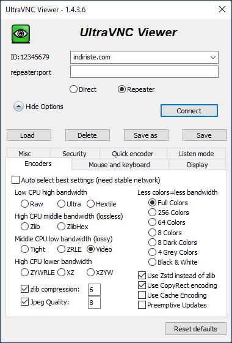Select the XZYW encoder radio button

[90, 273]
